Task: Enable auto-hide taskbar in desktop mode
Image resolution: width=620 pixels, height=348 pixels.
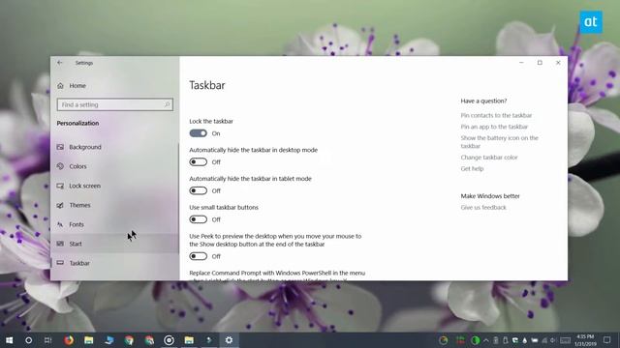Action: tap(198, 161)
